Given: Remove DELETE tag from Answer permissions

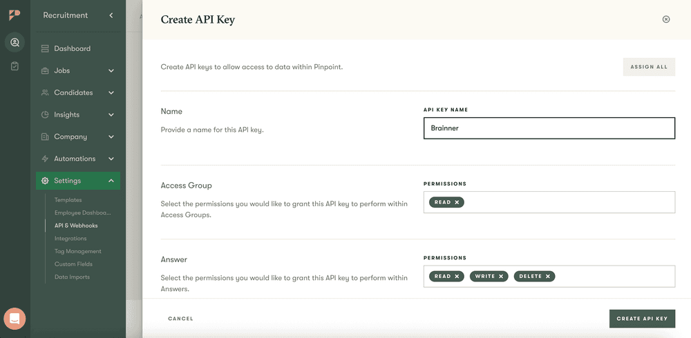Looking at the screenshot, I should tap(548, 277).
